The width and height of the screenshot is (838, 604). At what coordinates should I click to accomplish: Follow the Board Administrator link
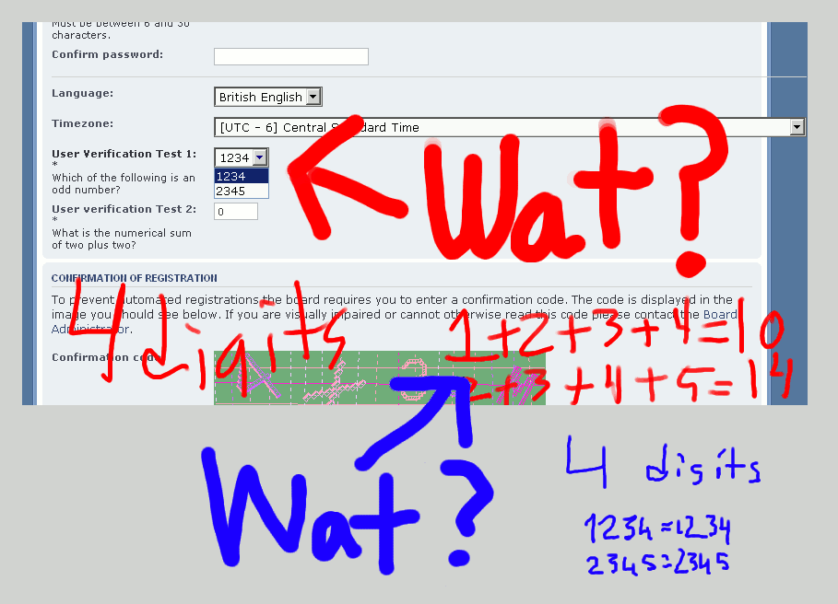pos(719,315)
